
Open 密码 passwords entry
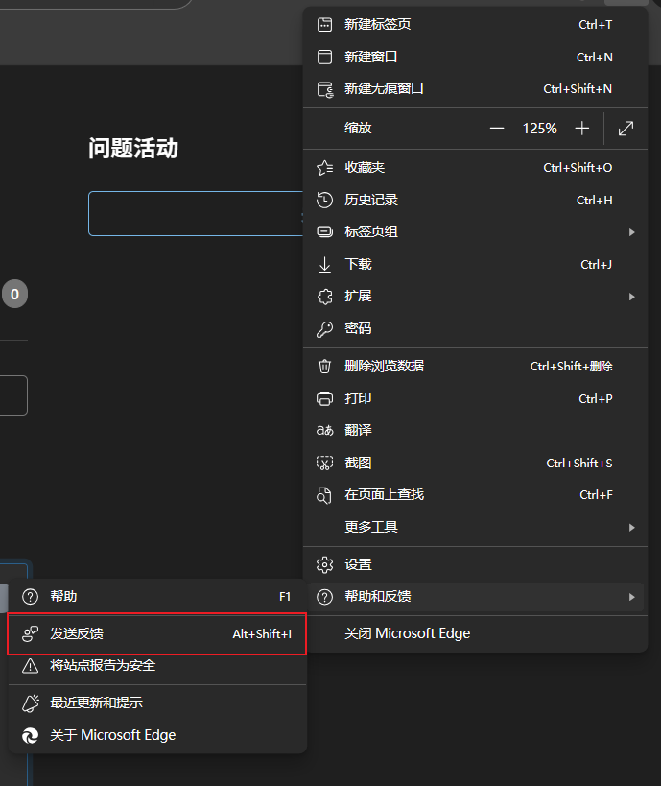tap(475, 328)
